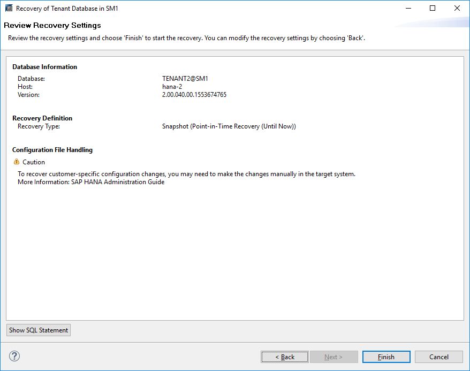The width and height of the screenshot is (470, 371).
Task: Click the hana-2 host value
Action: (172, 87)
